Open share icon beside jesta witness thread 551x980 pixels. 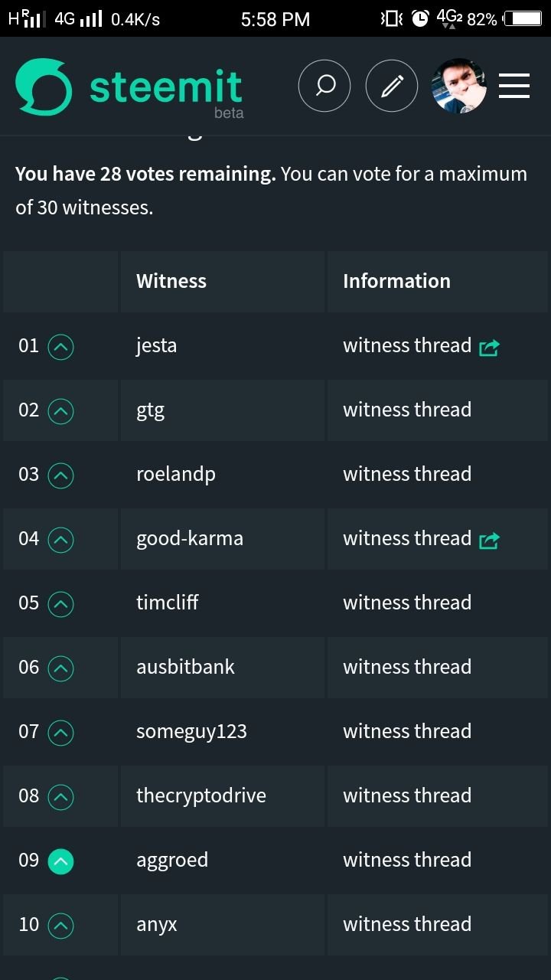click(489, 348)
